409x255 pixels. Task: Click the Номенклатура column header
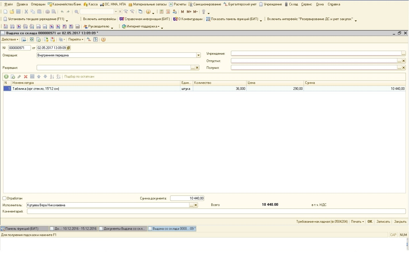pyautogui.click(x=96, y=83)
